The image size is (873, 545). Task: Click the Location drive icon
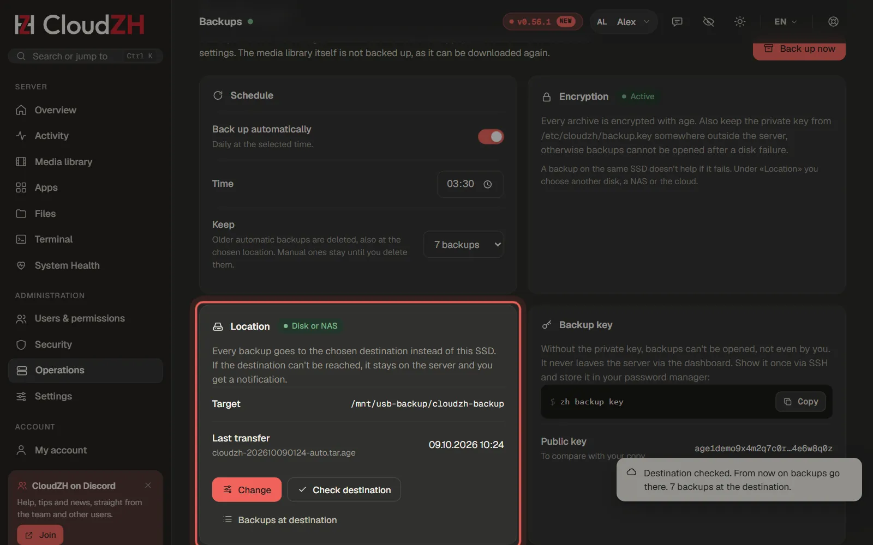pyautogui.click(x=218, y=326)
